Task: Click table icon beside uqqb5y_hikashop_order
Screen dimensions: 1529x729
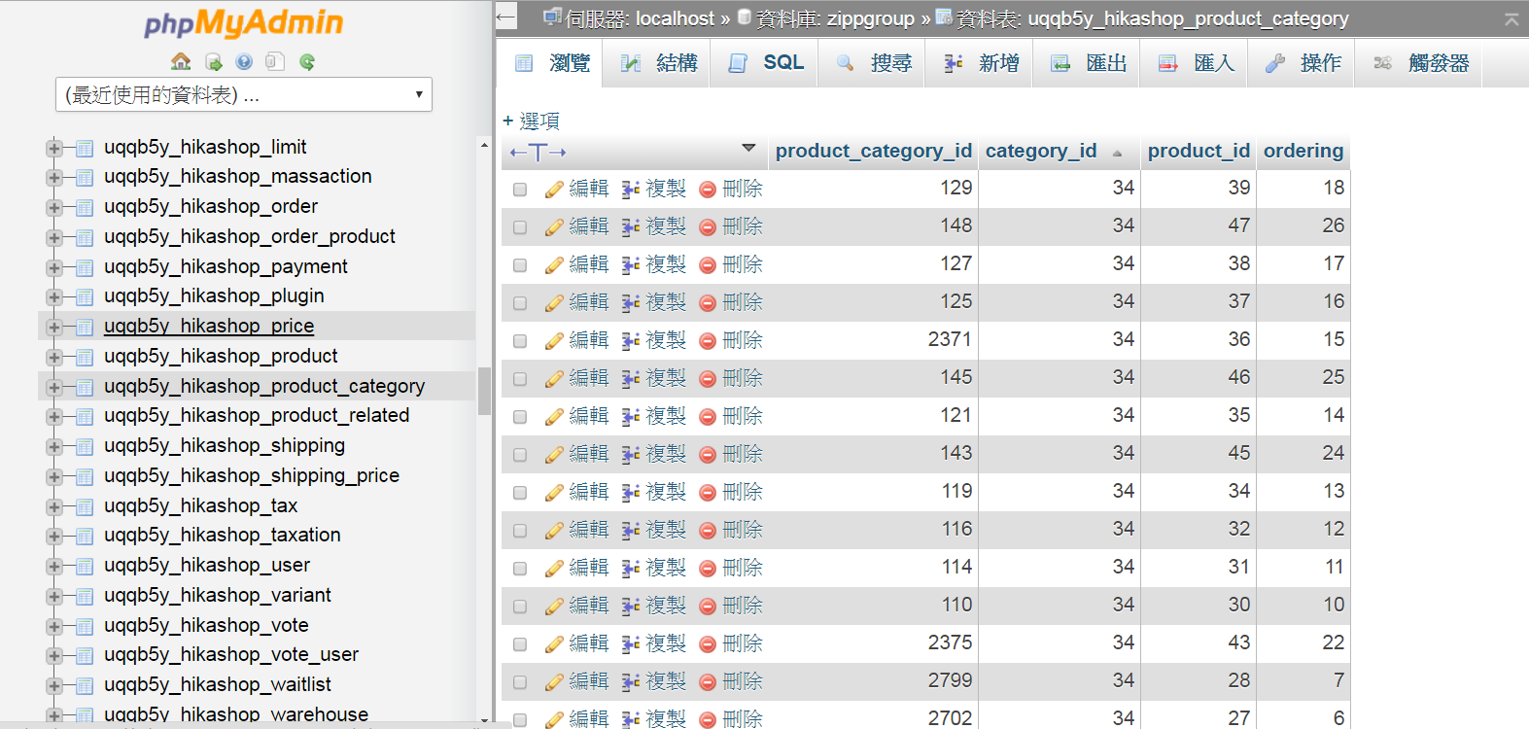Action: click(x=85, y=208)
